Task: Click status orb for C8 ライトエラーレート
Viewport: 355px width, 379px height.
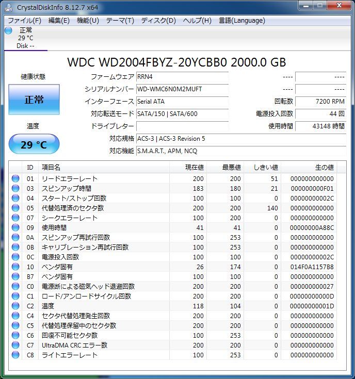Action: 15,355
